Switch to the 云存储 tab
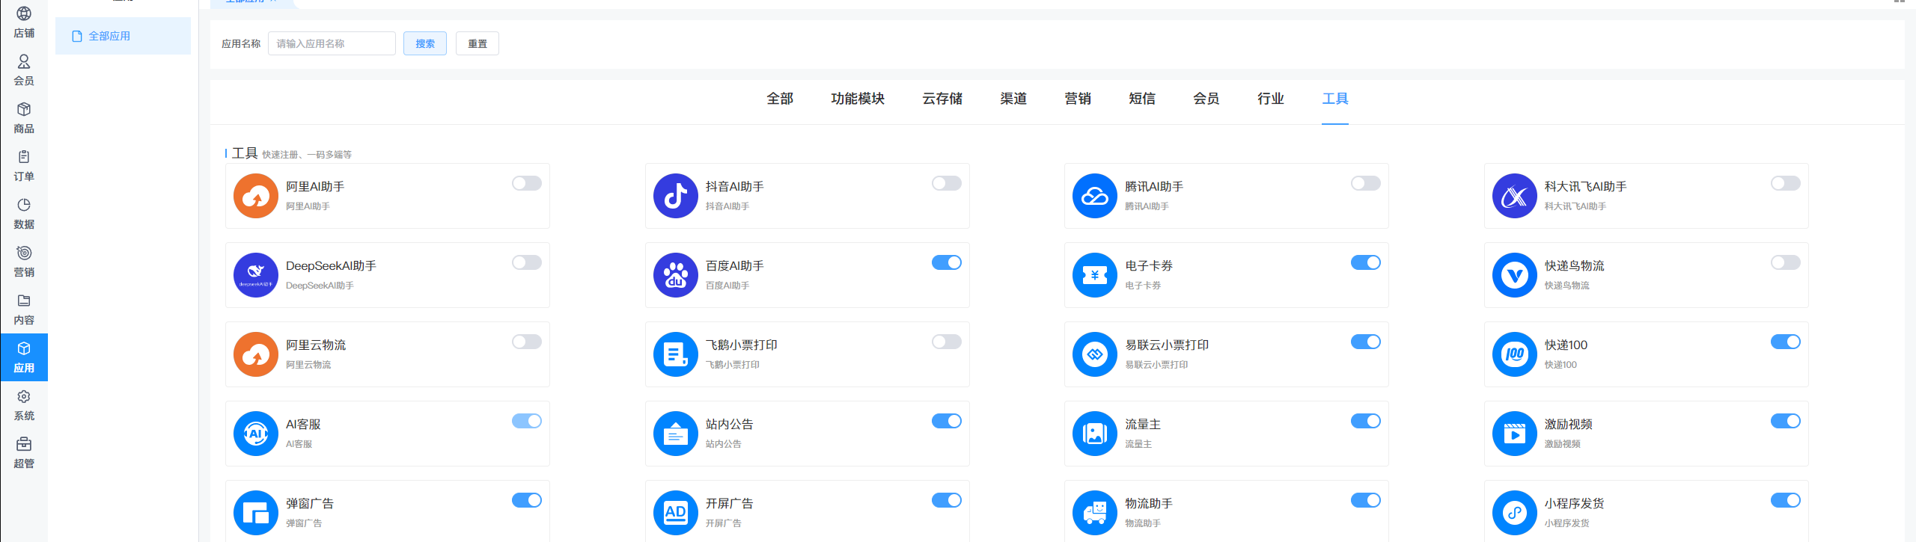Viewport: 1916px width, 542px height. (x=942, y=99)
